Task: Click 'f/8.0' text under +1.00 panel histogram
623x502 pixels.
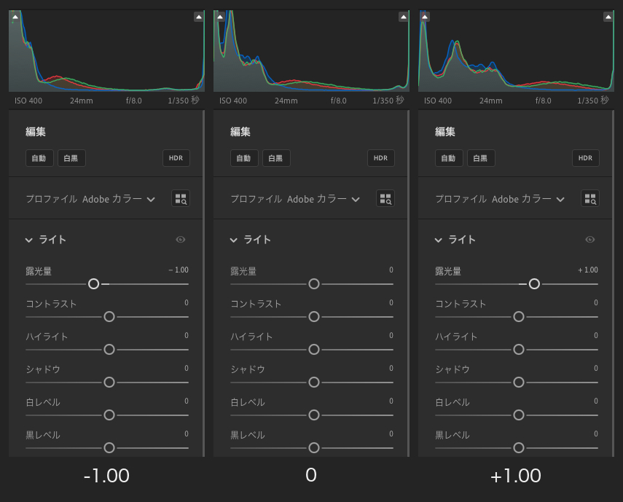Action: pyautogui.click(x=543, y=101)
